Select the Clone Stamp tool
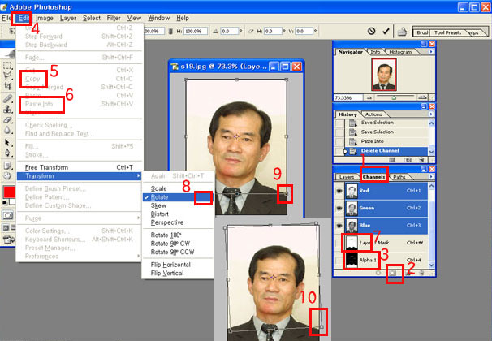This screenshot has height=341, width=492. (7, 109)
